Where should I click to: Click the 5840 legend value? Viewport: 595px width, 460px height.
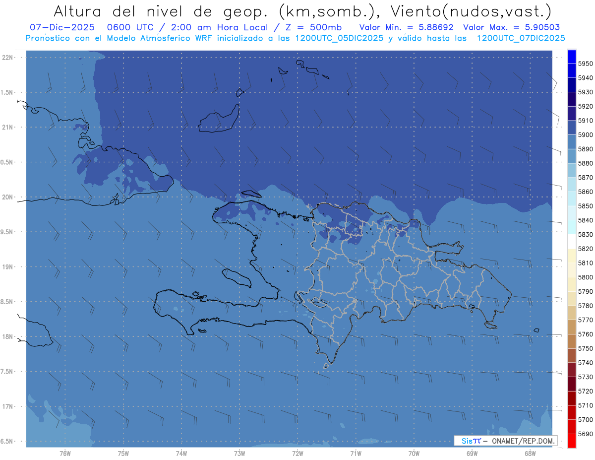585,220
